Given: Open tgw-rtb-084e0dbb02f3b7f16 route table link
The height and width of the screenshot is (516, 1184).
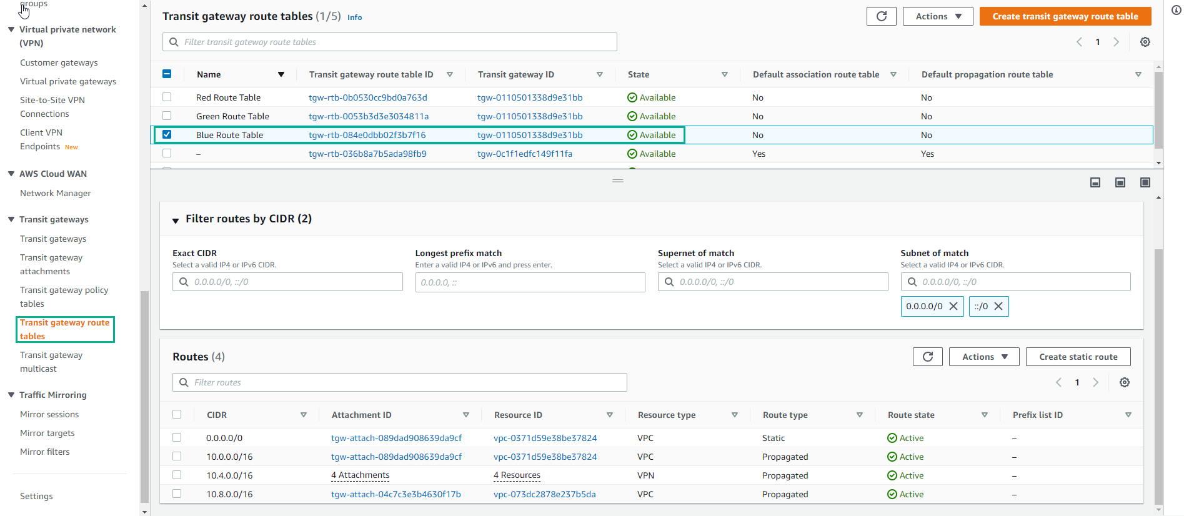Looking at the screenshot, I should [x=367, y=135].
